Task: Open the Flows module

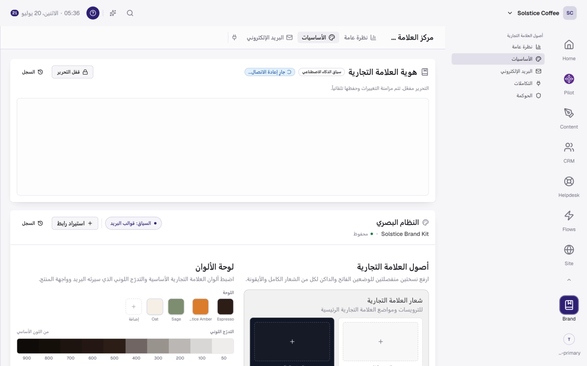Action: [x=569, y=220]
